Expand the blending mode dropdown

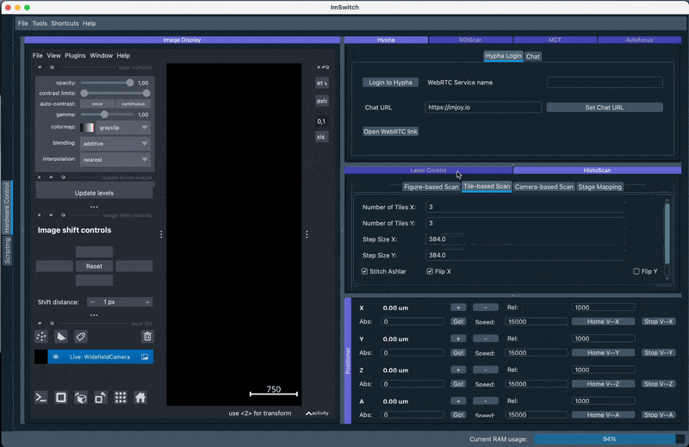tap(115, 144)
